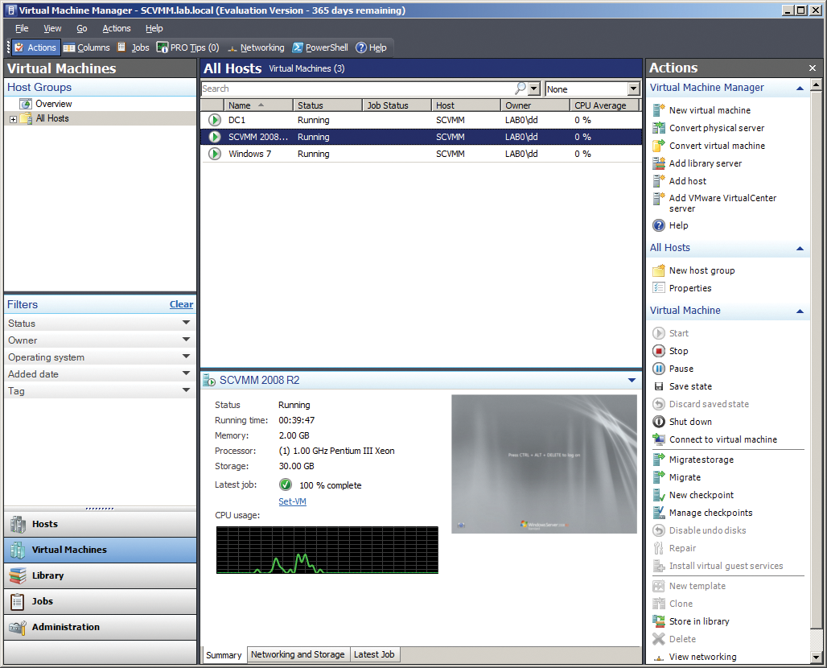The height and width of the screenshot is (668, 827).
Task: Open the Library view
Action: click(x=50, y=576)
